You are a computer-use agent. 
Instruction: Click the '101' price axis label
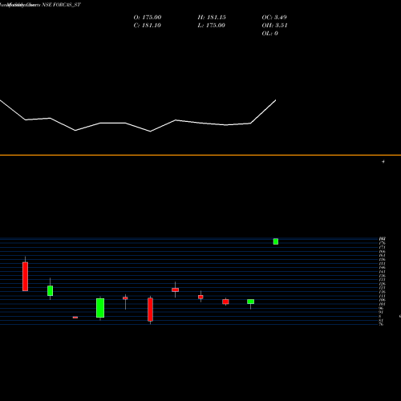pyautogui.click(x=382, y=304)
